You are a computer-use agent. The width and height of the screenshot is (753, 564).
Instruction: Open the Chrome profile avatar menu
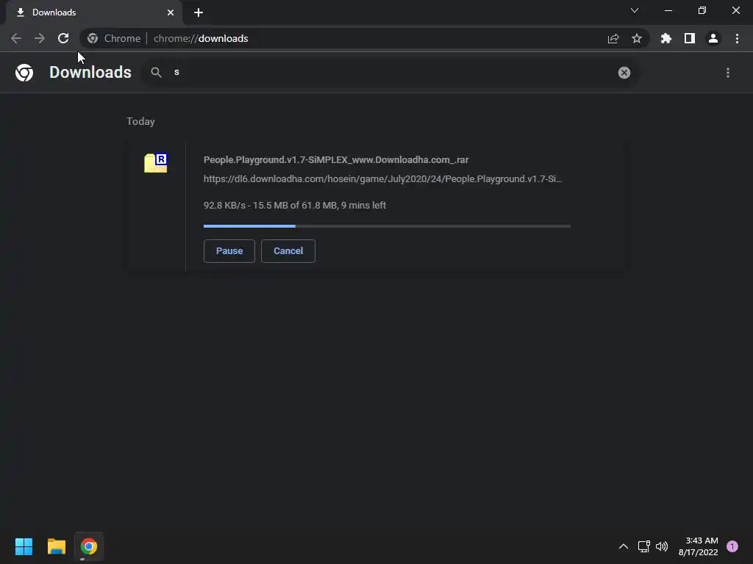713,38
